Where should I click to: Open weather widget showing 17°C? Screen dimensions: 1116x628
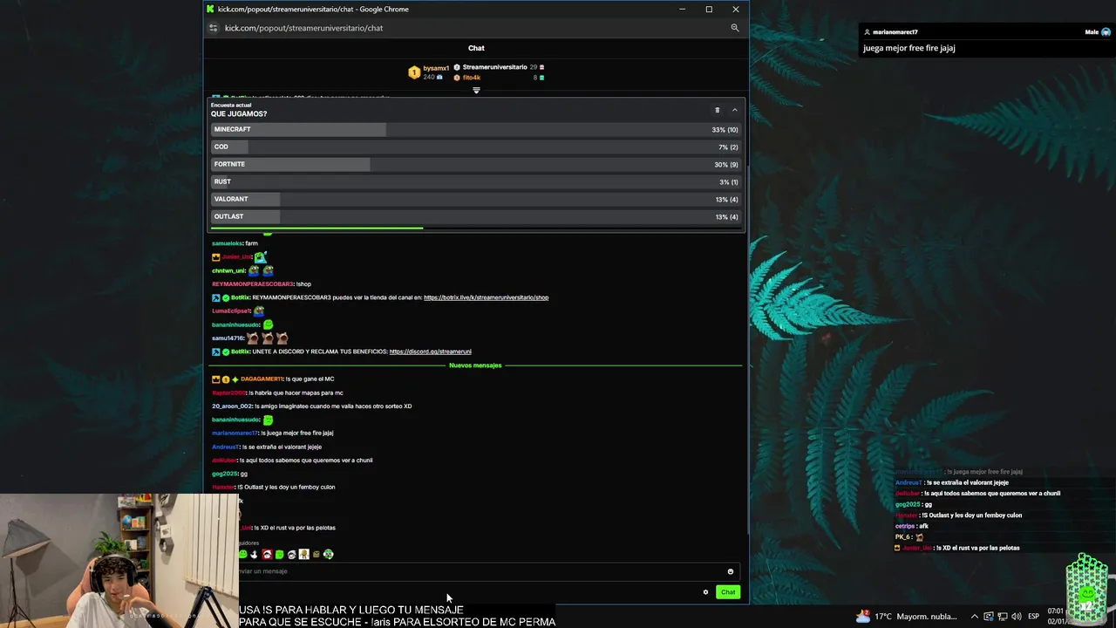click(x=907, y=617)
